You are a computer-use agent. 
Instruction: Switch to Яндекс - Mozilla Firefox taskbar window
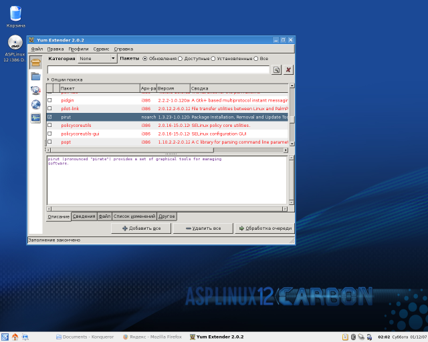click(152, 337)
